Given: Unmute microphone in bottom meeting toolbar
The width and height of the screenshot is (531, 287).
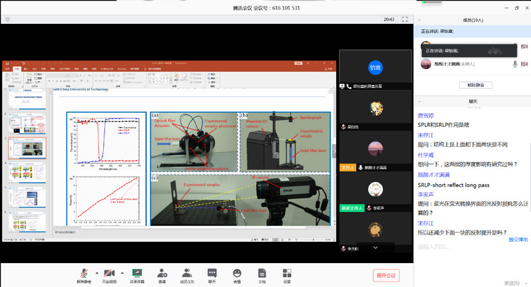Looking at the screenshot, I should [84, 276].
